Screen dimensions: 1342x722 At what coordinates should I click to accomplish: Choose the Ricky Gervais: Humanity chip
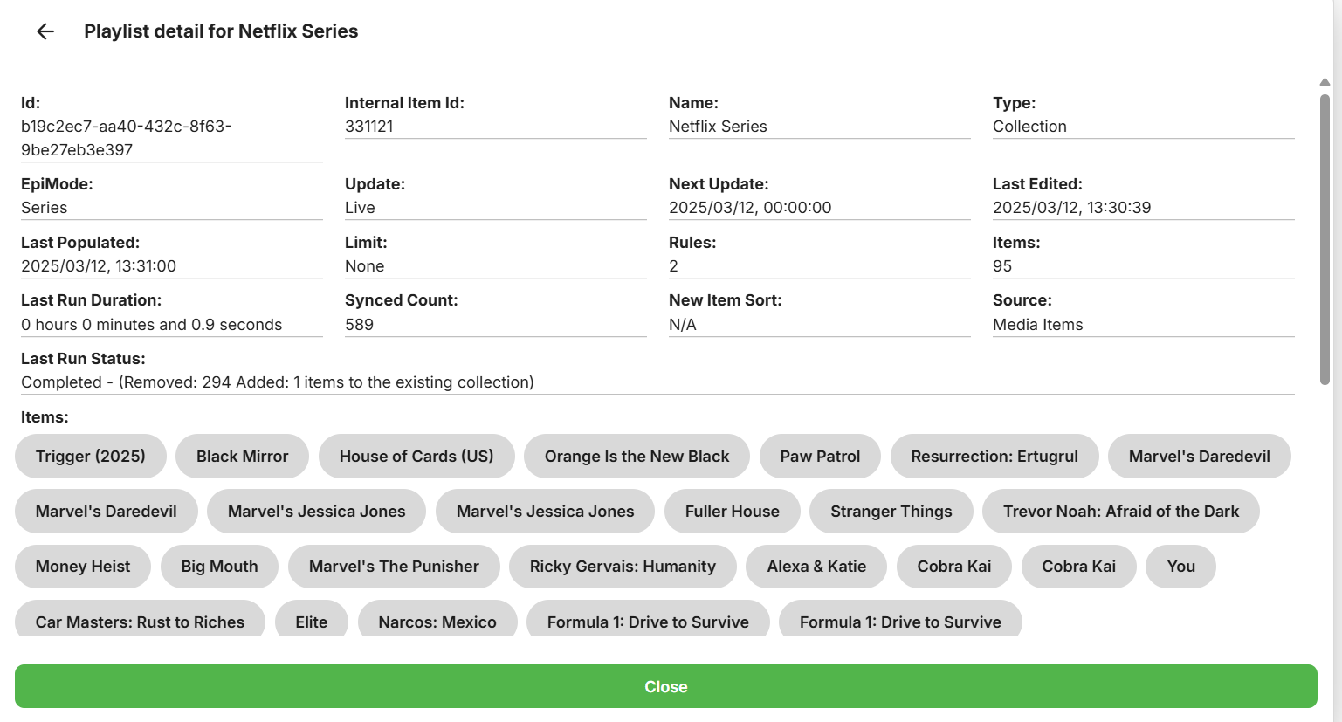click(623, 567)
